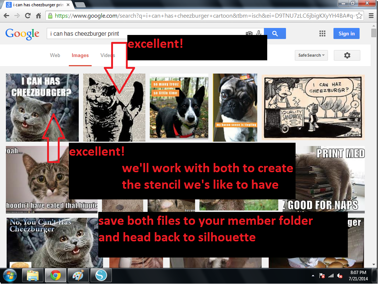Reload the current page
Viewport: 378px width, 284px height.
(x=28, y=16)
